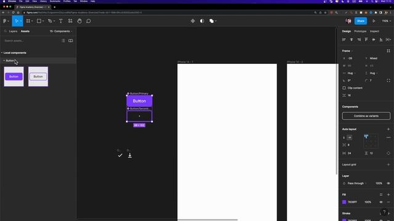
Task: Click the Help question mark button
Action: pos(384,212)
